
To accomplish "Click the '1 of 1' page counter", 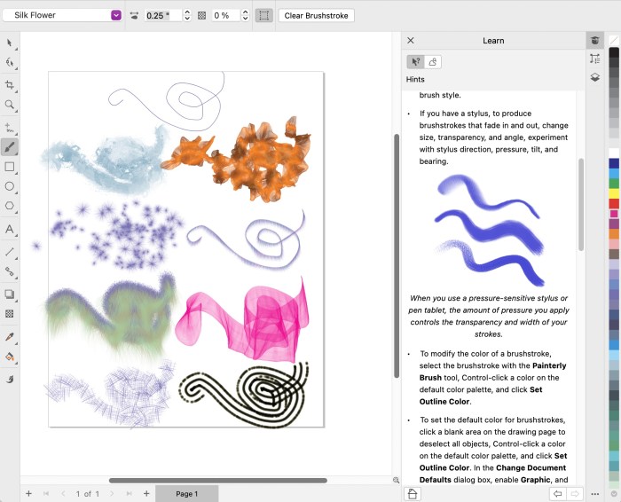I will [88, 494].
